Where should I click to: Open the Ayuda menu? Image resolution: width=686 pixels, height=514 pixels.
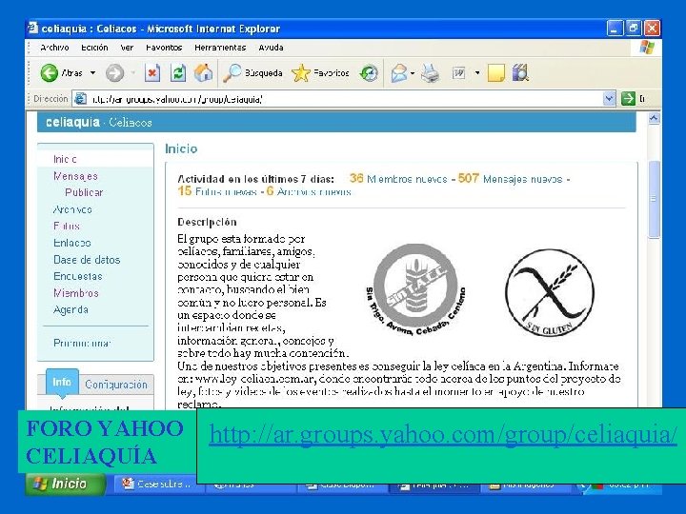pyautogui.click(x=271, y=48)
